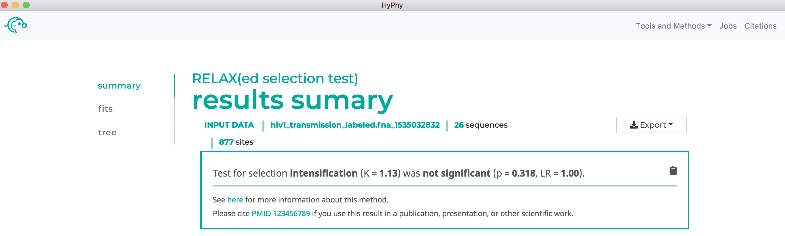Click the Export dropdown caret arrow
This screenshot has width=785, height=236.
coord(670,124)
